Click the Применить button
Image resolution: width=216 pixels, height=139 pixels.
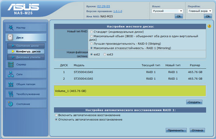coord(176,130)
